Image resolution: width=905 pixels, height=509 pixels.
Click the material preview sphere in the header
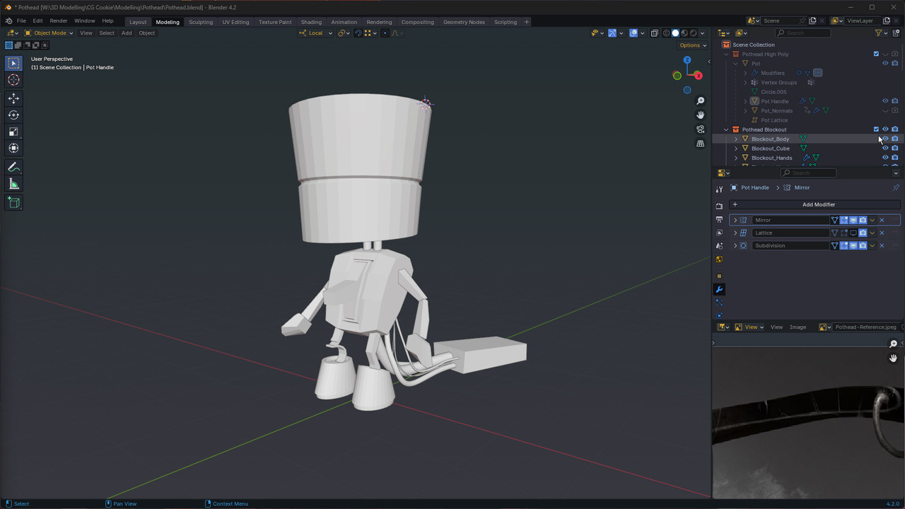pyautogui.click(x=684, y=33)
